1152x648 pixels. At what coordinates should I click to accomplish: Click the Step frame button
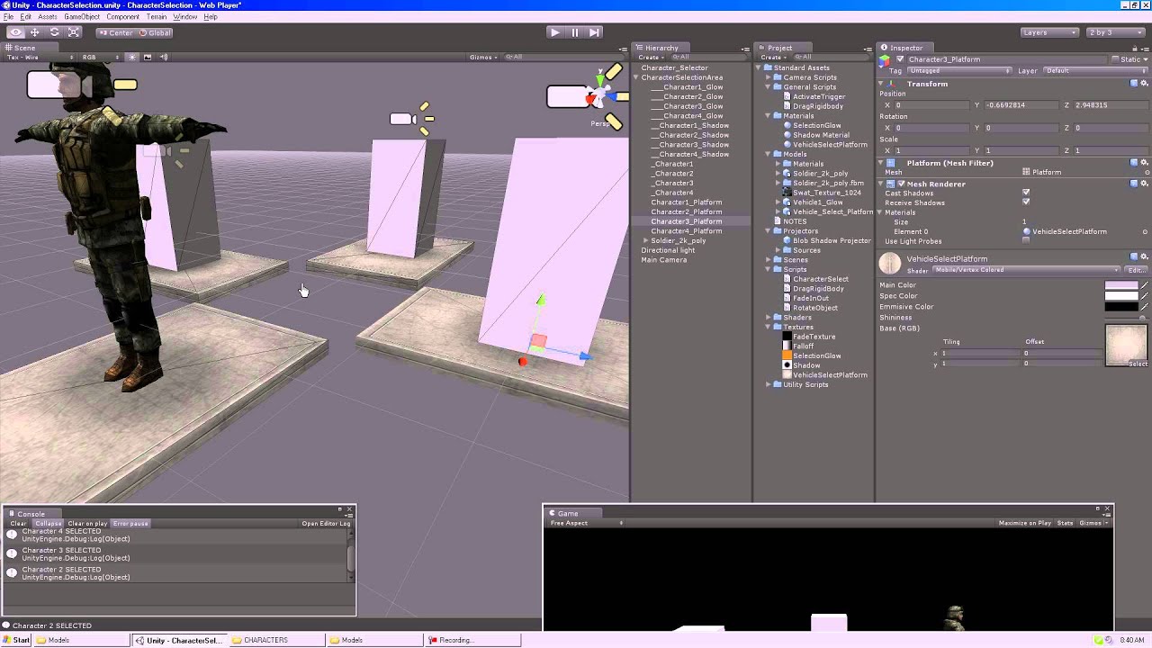[x=594, y=31]
